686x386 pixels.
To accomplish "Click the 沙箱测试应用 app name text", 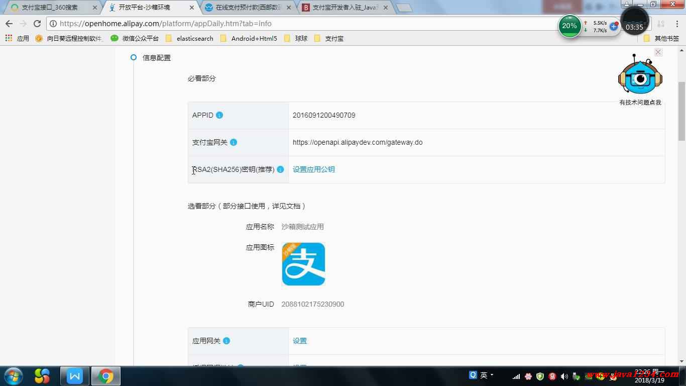I will pos(303,227).
